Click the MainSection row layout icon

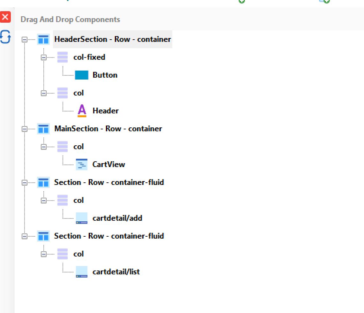[43, 129]
